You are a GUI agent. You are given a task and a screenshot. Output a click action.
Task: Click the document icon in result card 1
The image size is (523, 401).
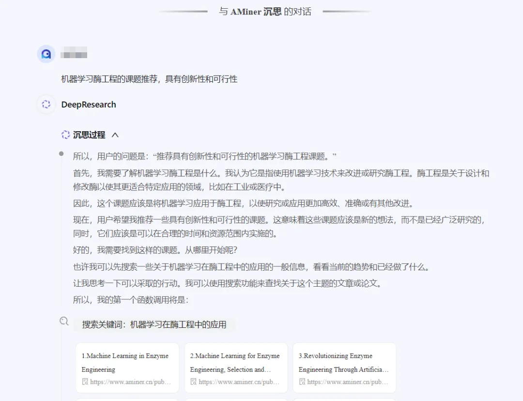85,382
